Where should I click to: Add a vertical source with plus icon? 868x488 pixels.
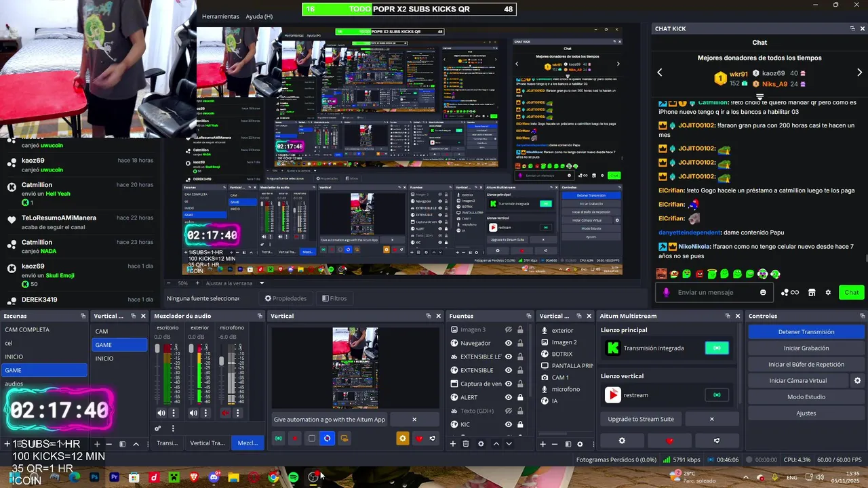(542, 444)
